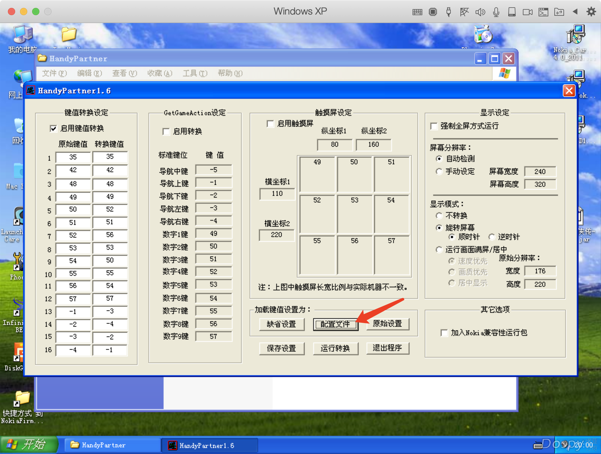The image size is (601, 454).
Task: Click the 纵坐标2 field showing 160
Action: coord(374,145)
